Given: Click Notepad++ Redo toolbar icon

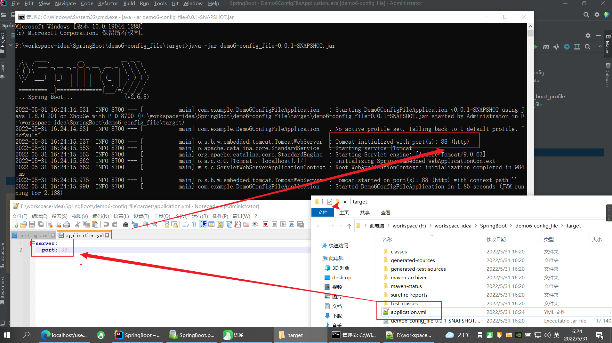Looking at the screenshot, I should click(x=115, y=224).
